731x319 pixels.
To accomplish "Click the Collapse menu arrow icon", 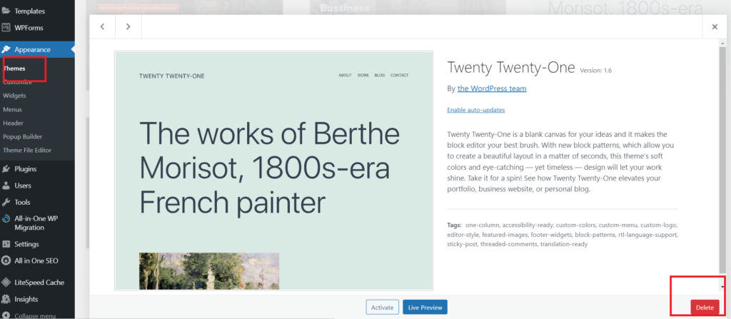I will tap(6, 315).
